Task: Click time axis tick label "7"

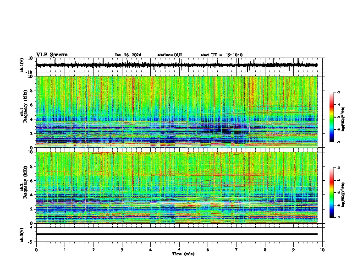Action: (x=236, y=250)
